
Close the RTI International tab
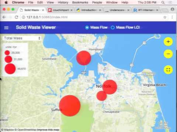(x=157, y=10)
